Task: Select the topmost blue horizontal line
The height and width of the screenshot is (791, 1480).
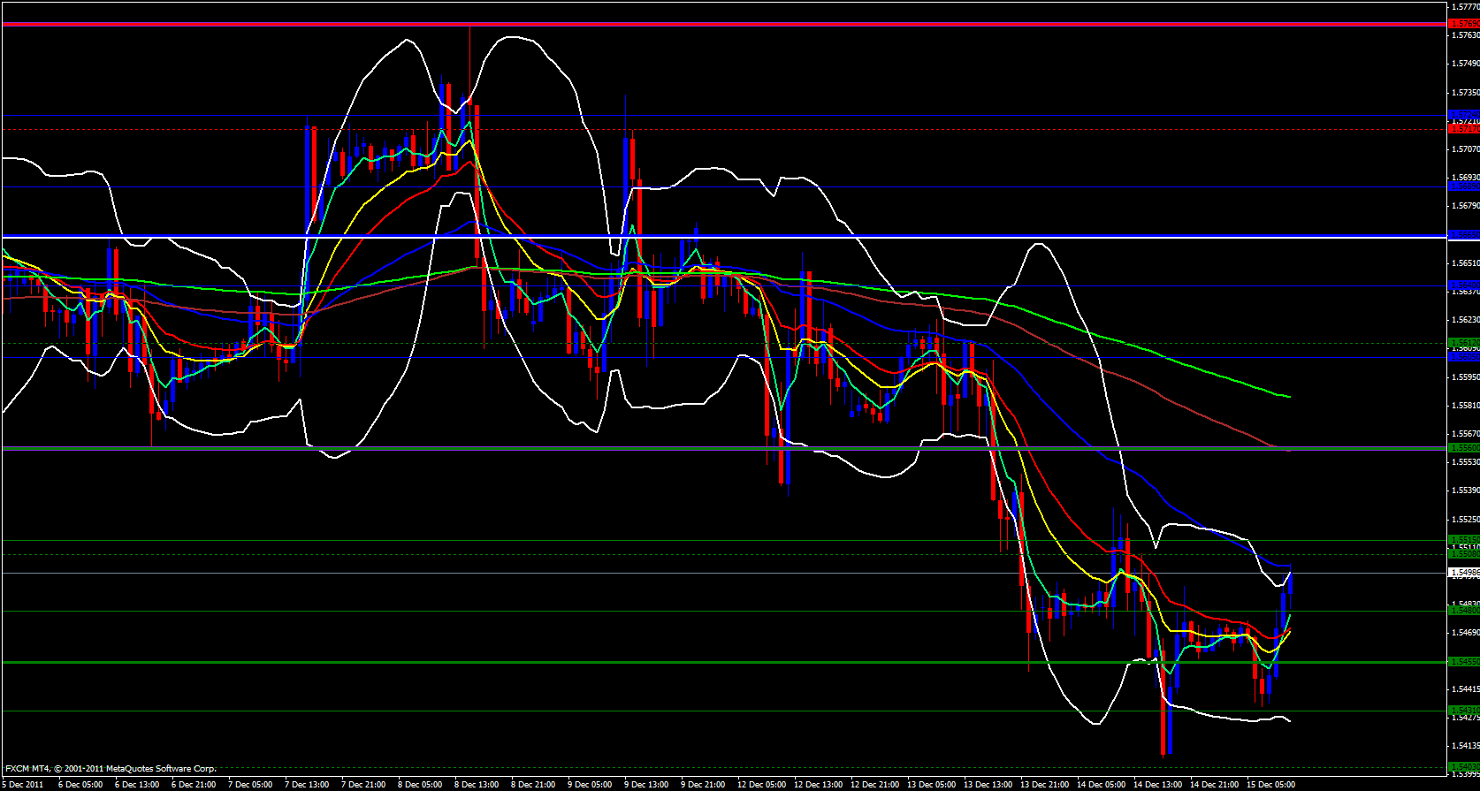Action: (707, 116)
